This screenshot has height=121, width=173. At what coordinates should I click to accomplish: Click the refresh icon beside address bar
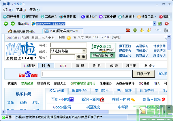[160, 24]
